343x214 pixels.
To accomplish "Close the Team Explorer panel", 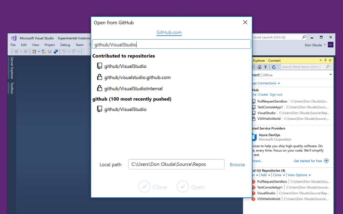I will (330, 60).
